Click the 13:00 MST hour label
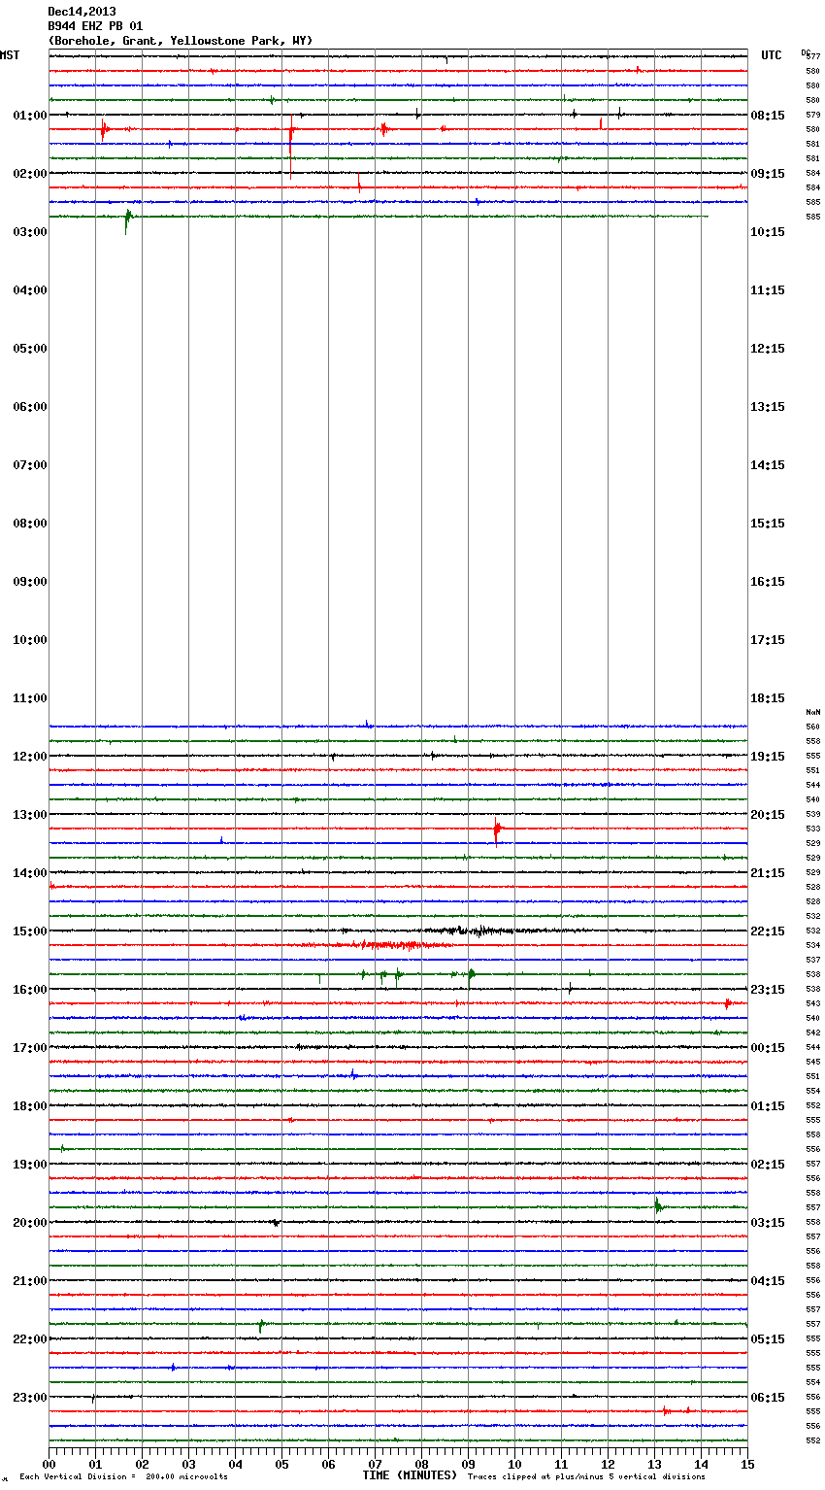 point(30,815)
